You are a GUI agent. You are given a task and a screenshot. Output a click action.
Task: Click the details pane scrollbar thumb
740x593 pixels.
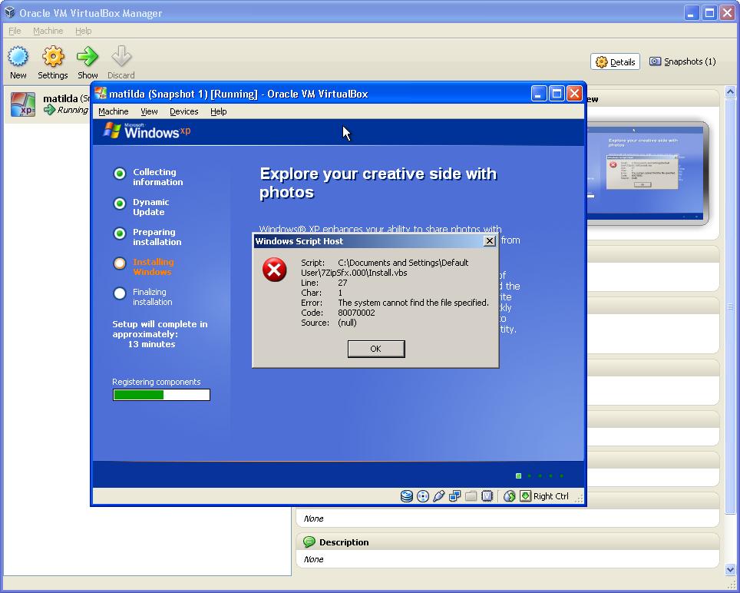point(730,307)
